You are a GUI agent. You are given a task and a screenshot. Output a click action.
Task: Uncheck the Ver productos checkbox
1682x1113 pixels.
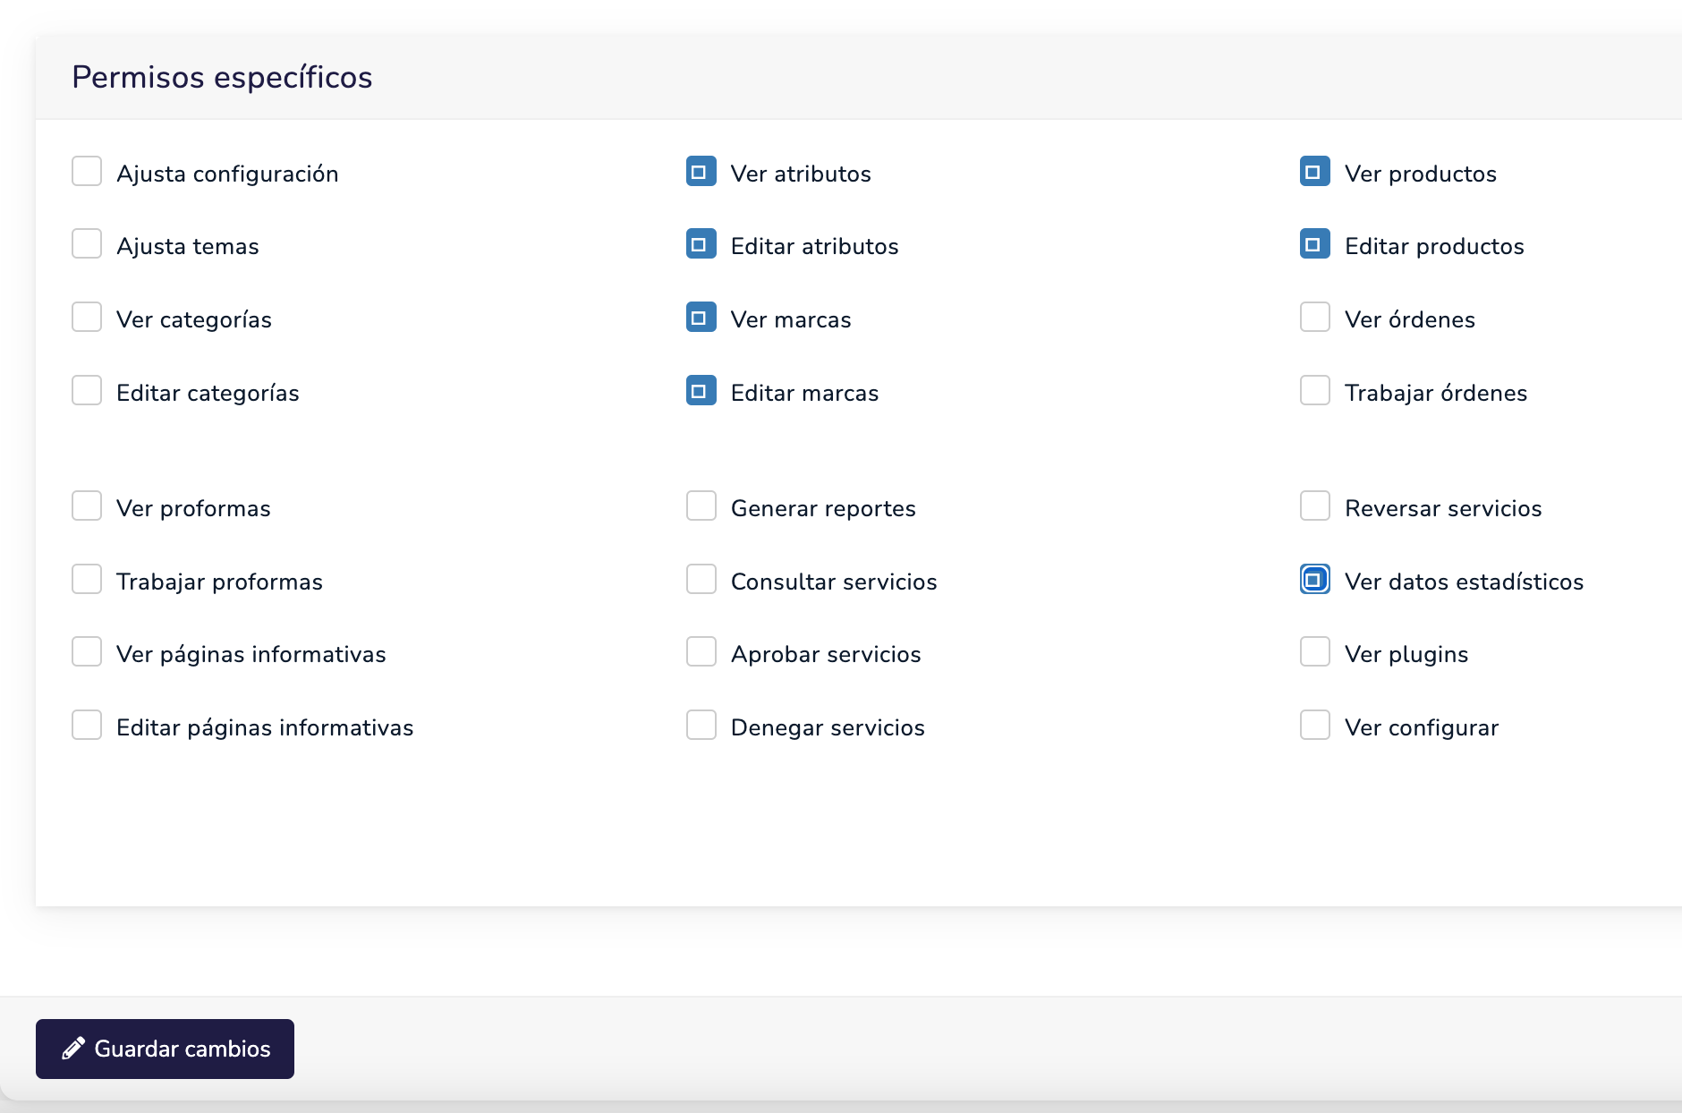1315,171
